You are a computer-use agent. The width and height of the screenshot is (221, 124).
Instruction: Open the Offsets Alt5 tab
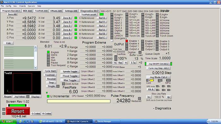pyautogui.click(x=56, y=11)
